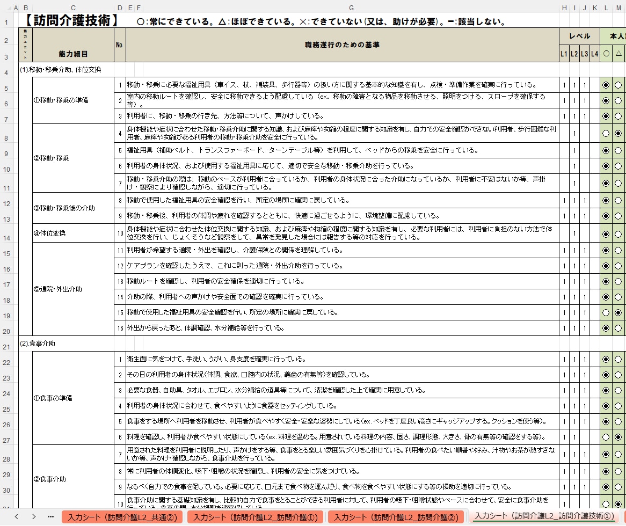This screenshot has width=626, height=526.
Task: Click the L2 value for 料理を確認し row
Action: (x=574, y=437)
